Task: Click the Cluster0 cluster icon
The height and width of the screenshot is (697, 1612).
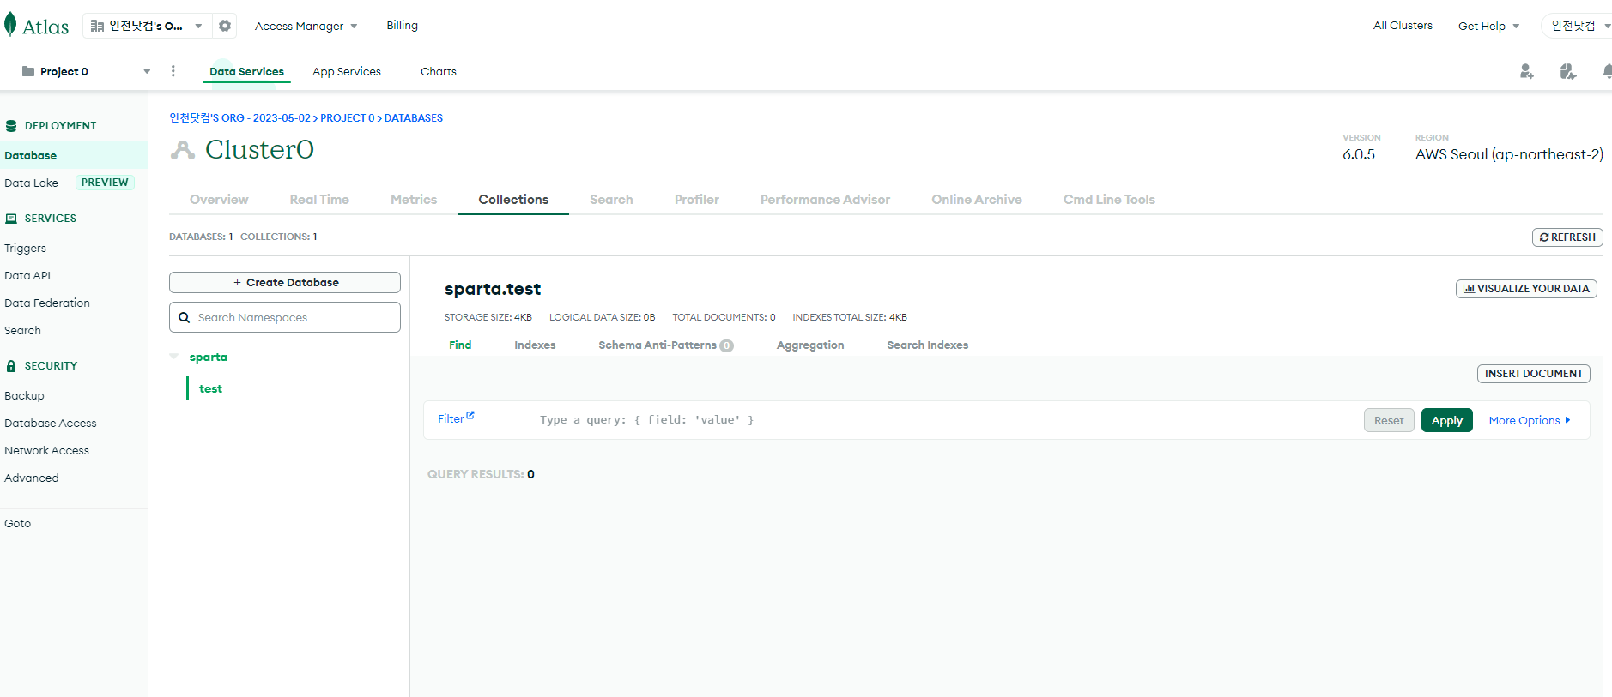Action: coord(182,150)
